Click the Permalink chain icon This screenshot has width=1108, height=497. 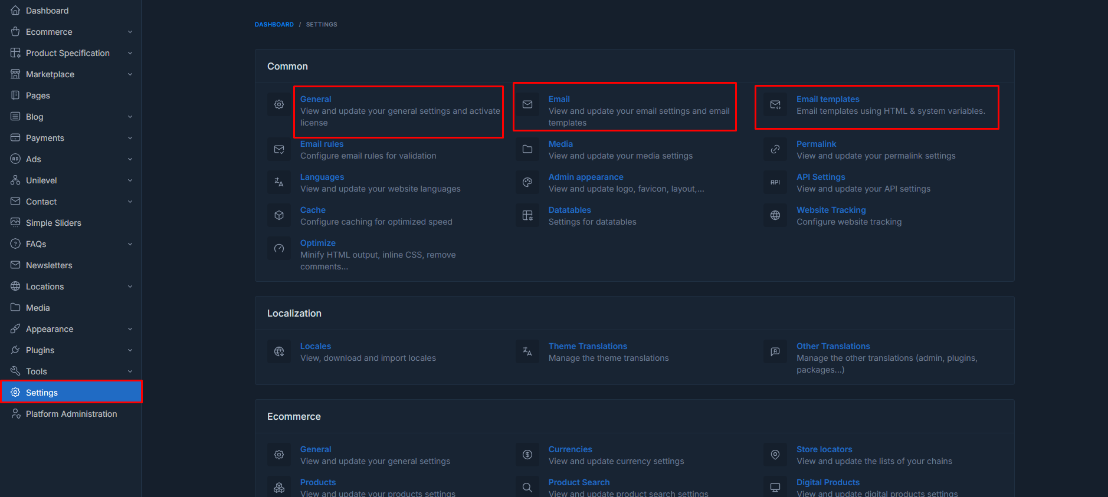(775, 149)
